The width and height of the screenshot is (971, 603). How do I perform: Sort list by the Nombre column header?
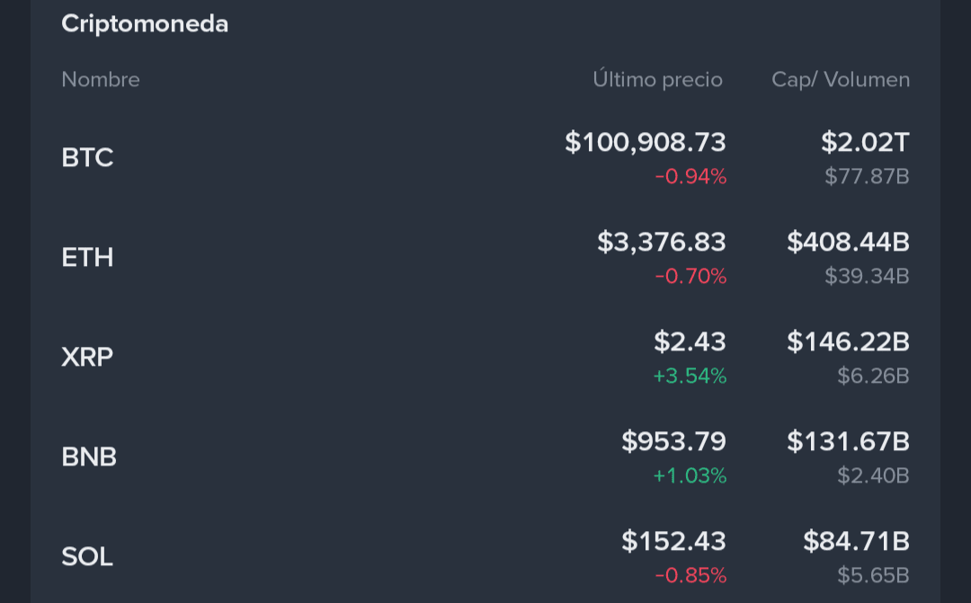coord(101,80)
